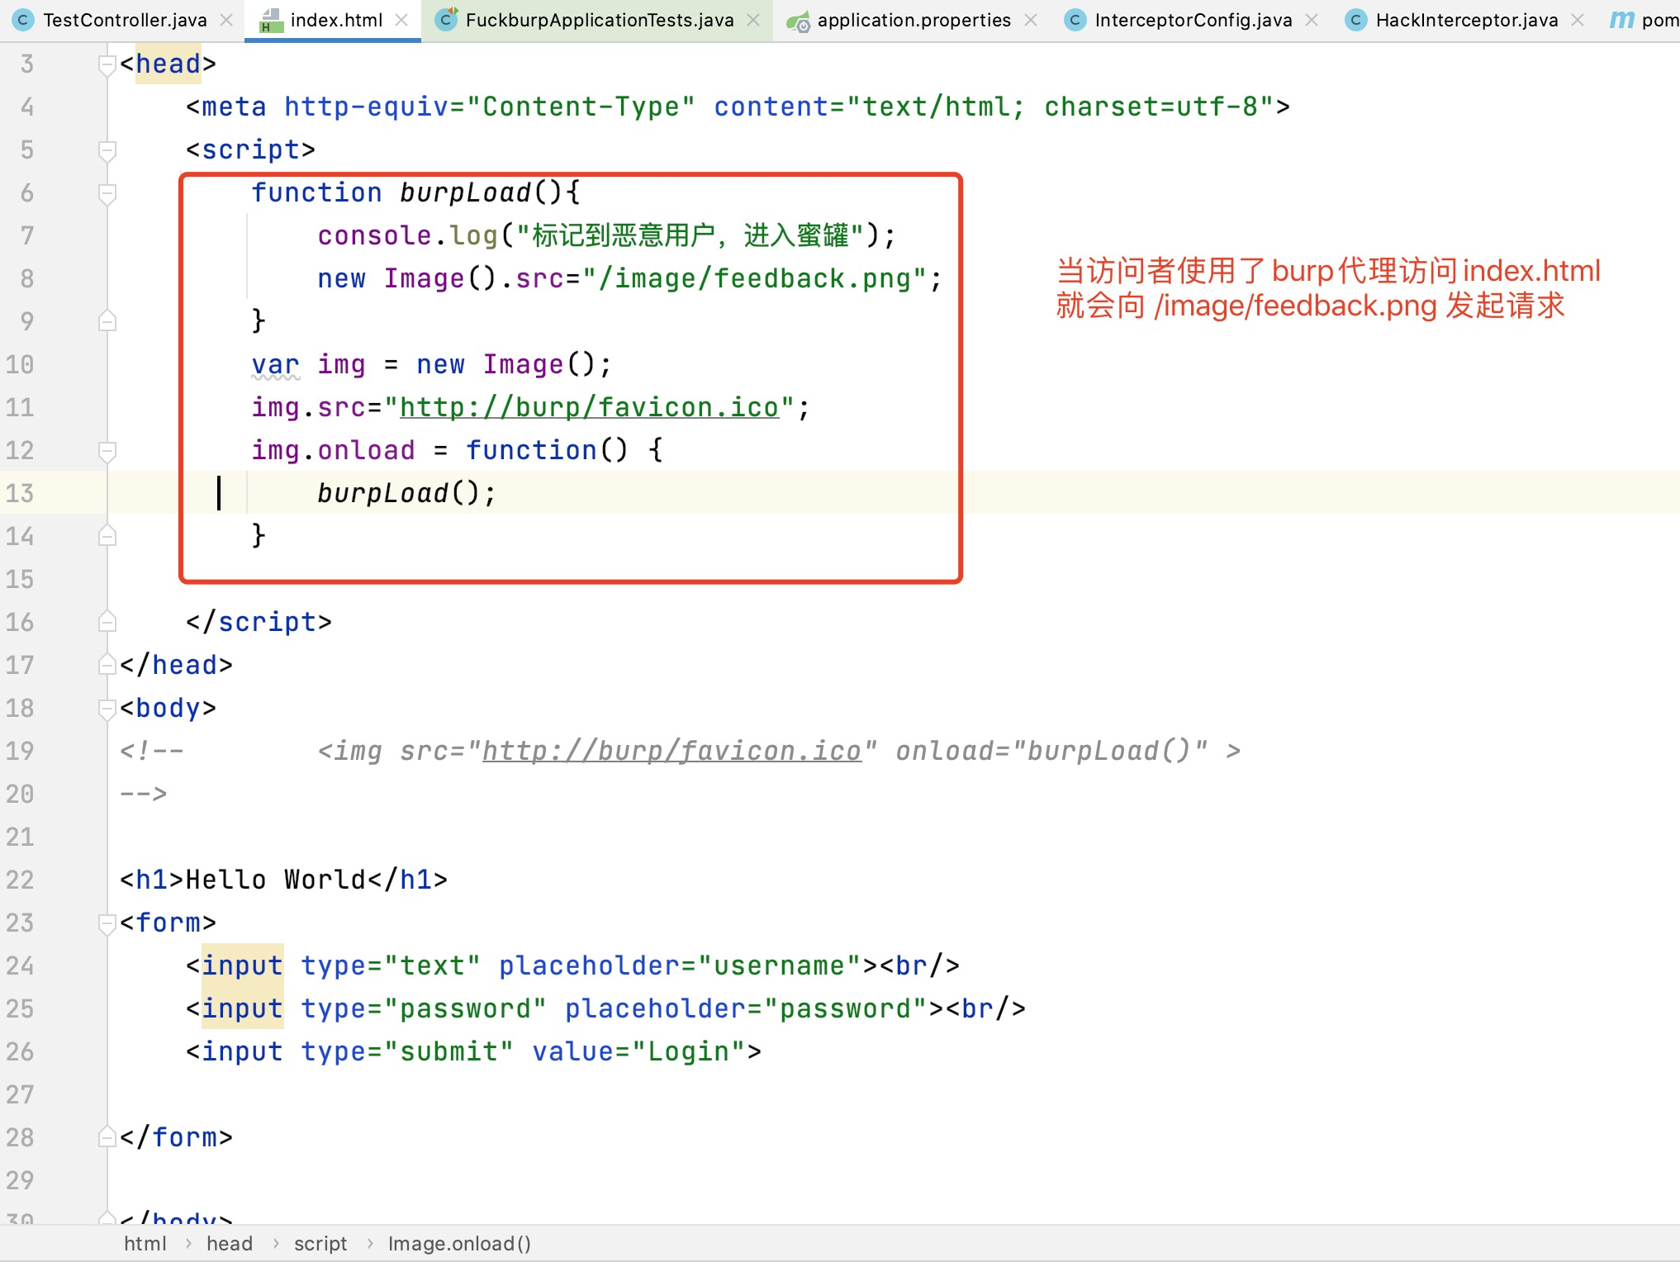
Task: Switch to the InterceptorConfig.java tab
Action: pyautogui.click(x=1193, y=20)
